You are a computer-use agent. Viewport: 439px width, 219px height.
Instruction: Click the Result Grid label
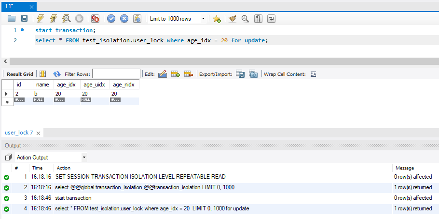pos(20,74)
